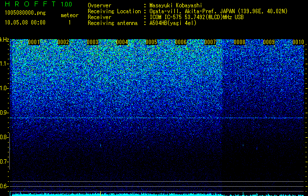308x196 pixels.
Task: Click the timestamp 10.05.08 00:00
Action: click(x=25, y=23)
